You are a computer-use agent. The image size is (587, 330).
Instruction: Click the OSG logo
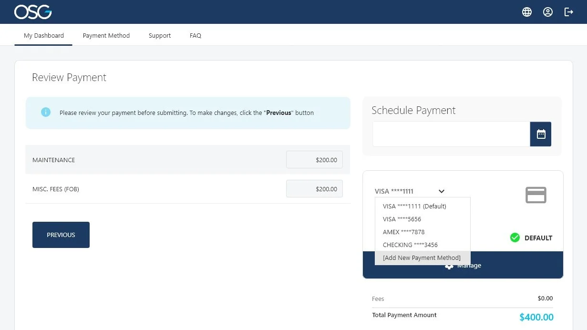pyautogui.click(x=32, y=12)
